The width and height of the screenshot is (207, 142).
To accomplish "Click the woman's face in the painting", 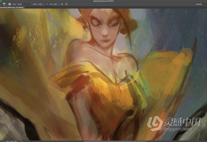I will (103, 32).
